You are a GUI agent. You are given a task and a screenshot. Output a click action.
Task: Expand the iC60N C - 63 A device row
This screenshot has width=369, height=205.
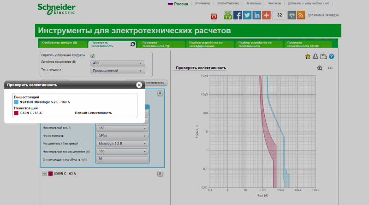click(44, 174)
